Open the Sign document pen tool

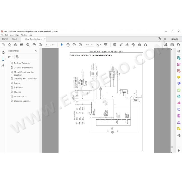(x=127, y=45)
